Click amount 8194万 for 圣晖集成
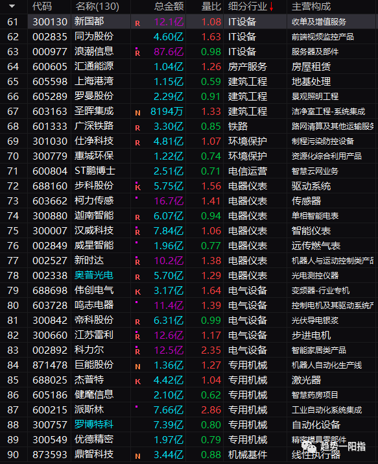This screenshot has width=378, height=464. pos(167,111)
